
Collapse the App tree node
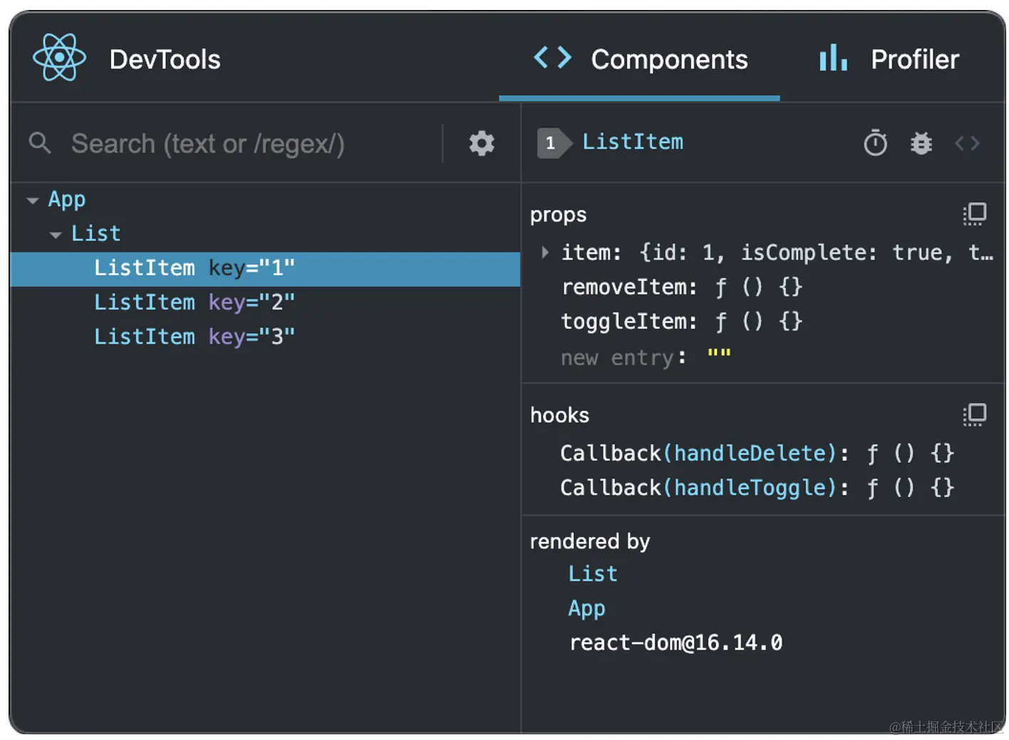tap(33, 200)
